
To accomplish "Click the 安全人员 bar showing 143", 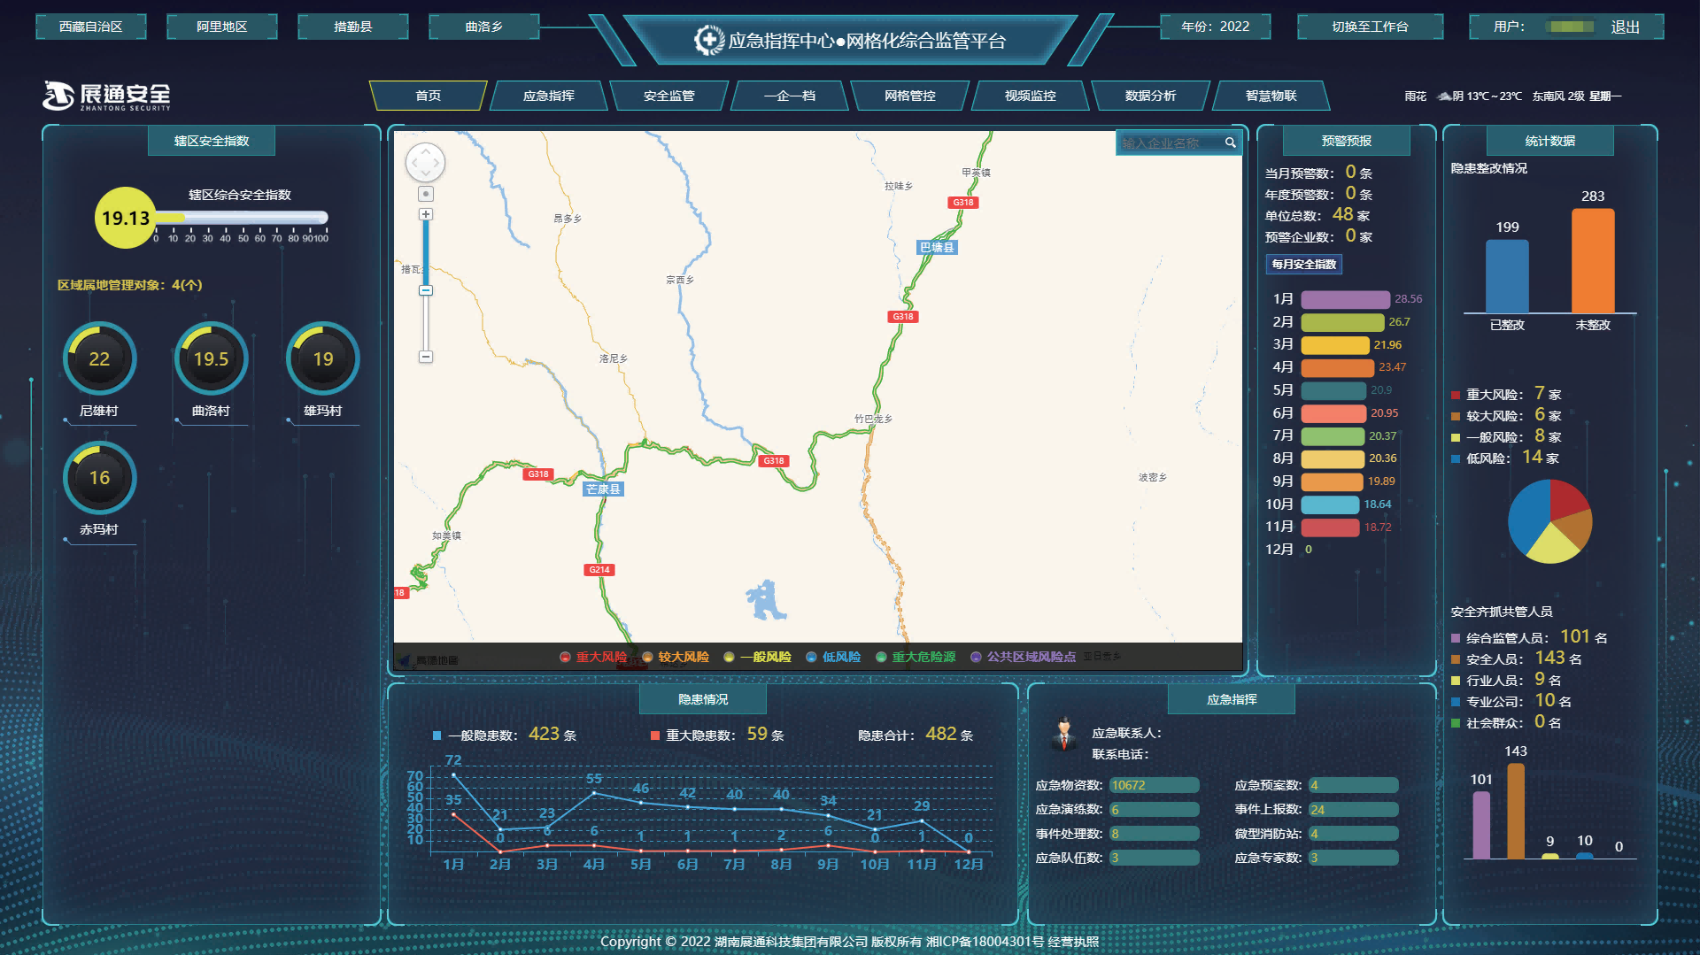I will [1516, 811].
